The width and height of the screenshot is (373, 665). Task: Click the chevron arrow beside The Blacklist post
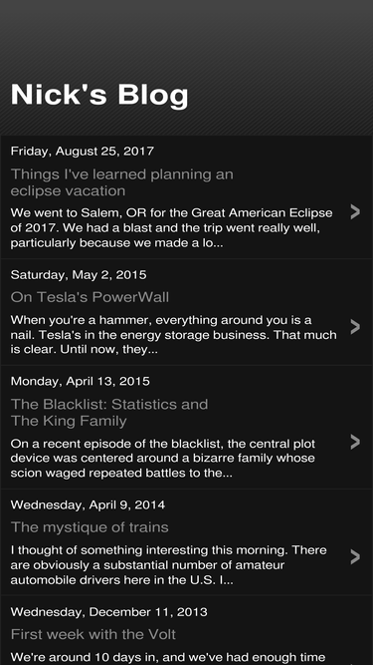355,442
